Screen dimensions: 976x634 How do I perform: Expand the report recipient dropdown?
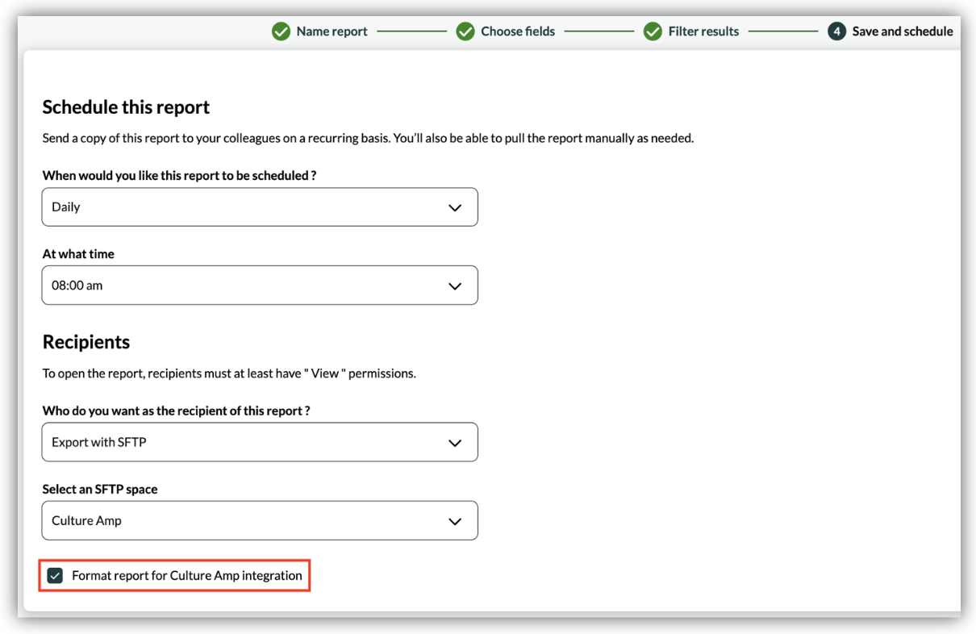point(259,443)
